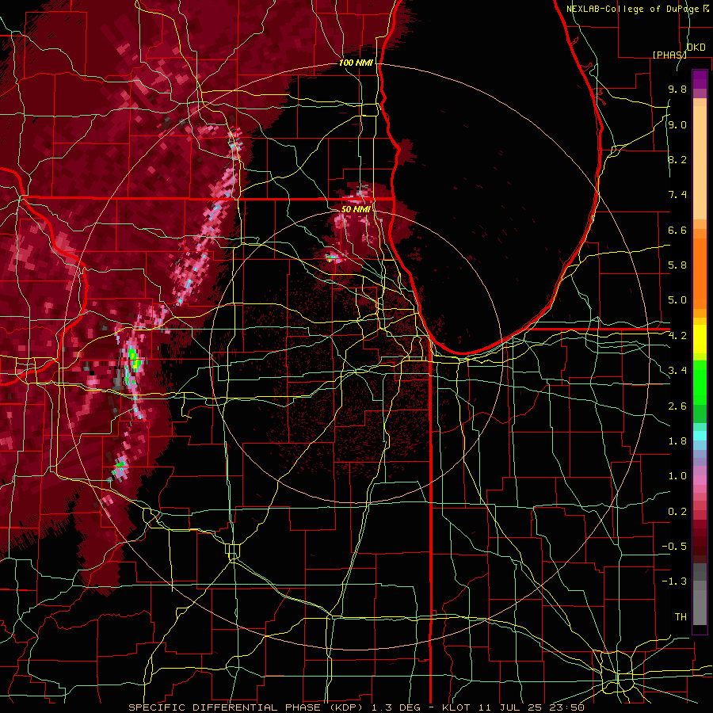Click the bright green segment of the color bar
Screen dimensions: 713x713
(700, 381)
